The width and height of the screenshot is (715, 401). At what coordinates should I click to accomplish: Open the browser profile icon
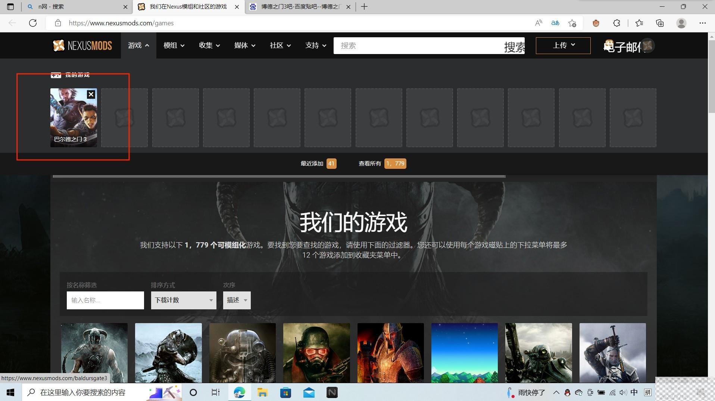pos(681,23)
